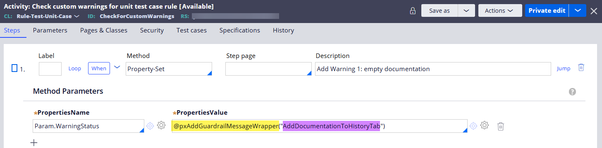The image size is (602, 148).
Task: Click target icon next to PropertiesValue field
Action: (473, 126)
